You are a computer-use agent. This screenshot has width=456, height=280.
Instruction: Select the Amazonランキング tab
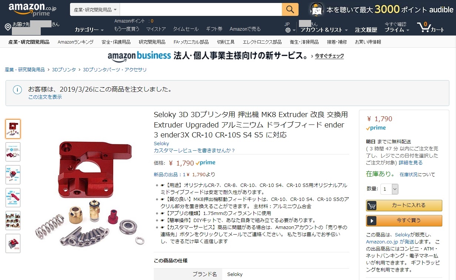(x=76, y=42)
